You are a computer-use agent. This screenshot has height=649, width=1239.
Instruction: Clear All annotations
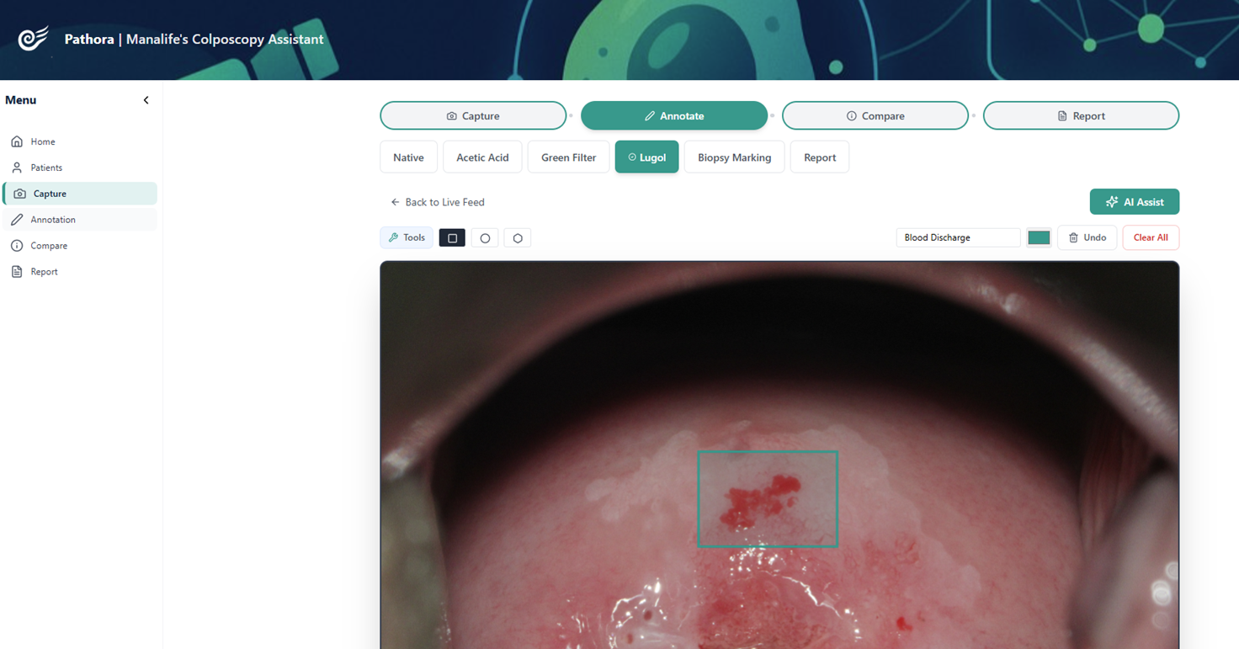pos(1151,238)
